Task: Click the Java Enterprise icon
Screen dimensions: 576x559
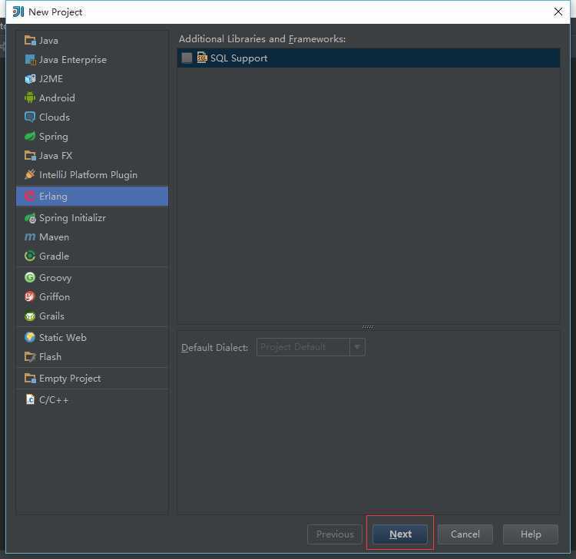Action: 30,59
